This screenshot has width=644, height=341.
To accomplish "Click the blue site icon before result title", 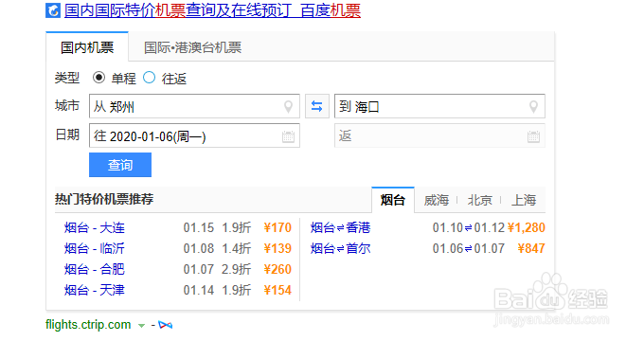I will pyautogui.click(x=53, y=10).
